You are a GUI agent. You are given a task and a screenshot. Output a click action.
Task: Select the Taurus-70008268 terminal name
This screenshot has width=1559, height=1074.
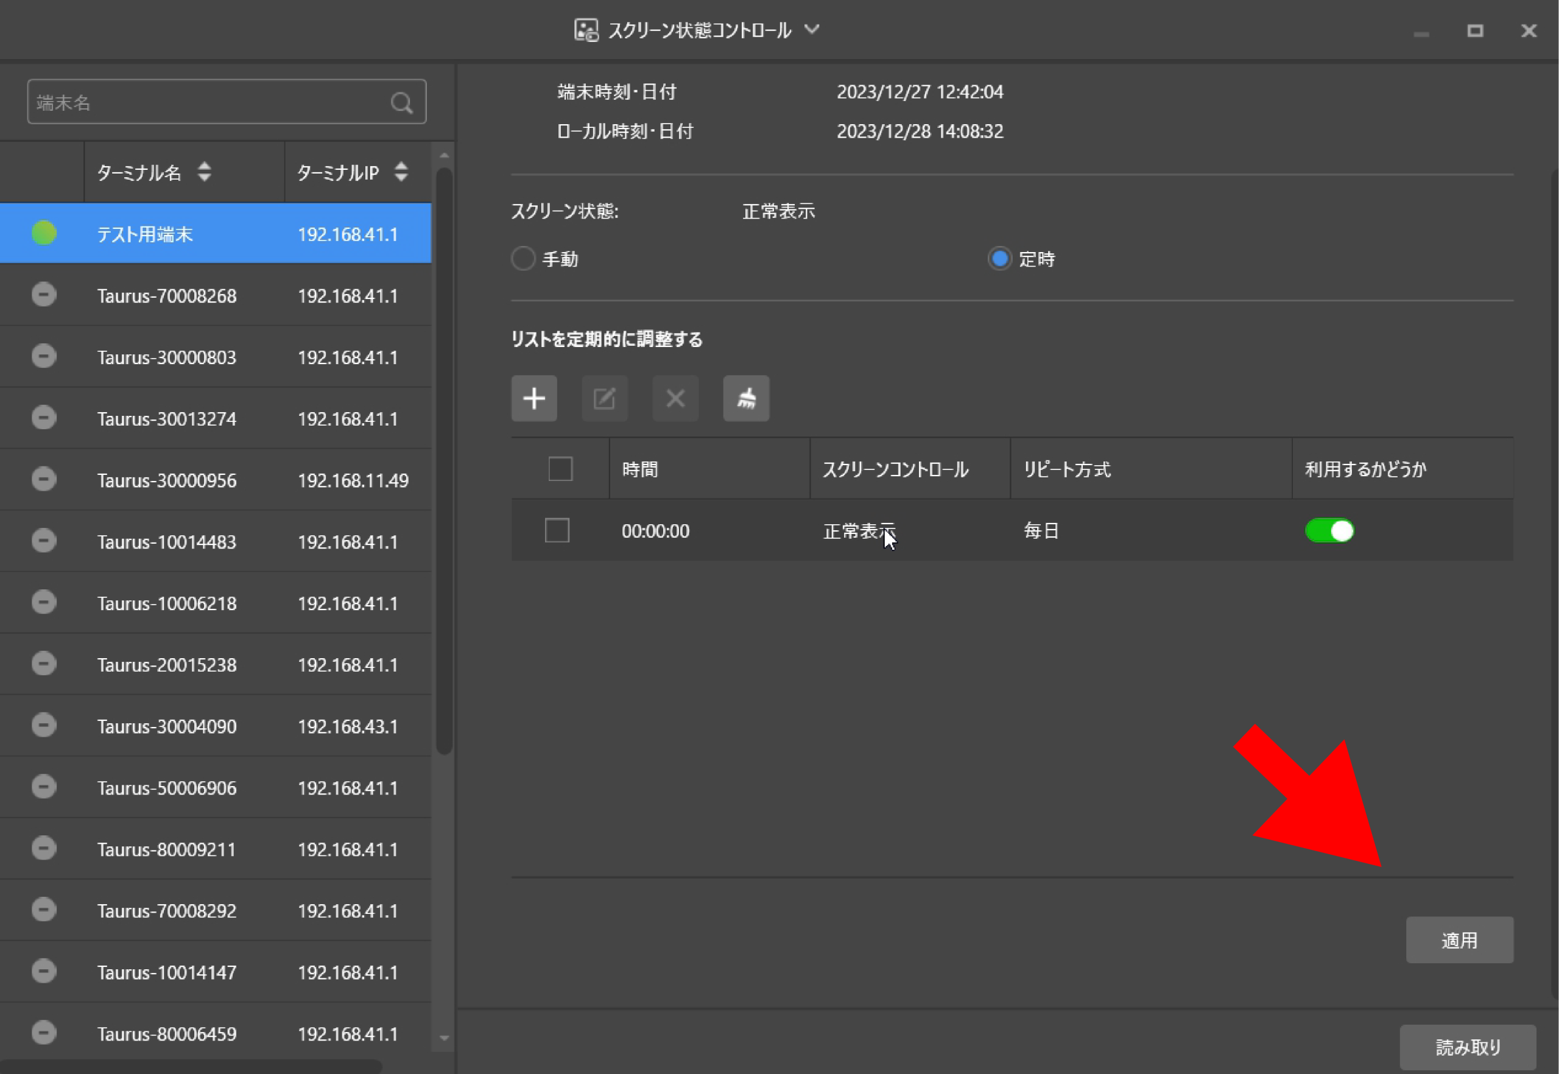point(166,295)
